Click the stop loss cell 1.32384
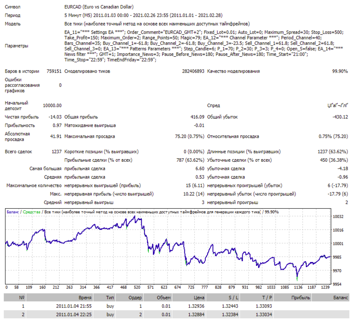The image size is (354, 320). [x=230, y=314]
